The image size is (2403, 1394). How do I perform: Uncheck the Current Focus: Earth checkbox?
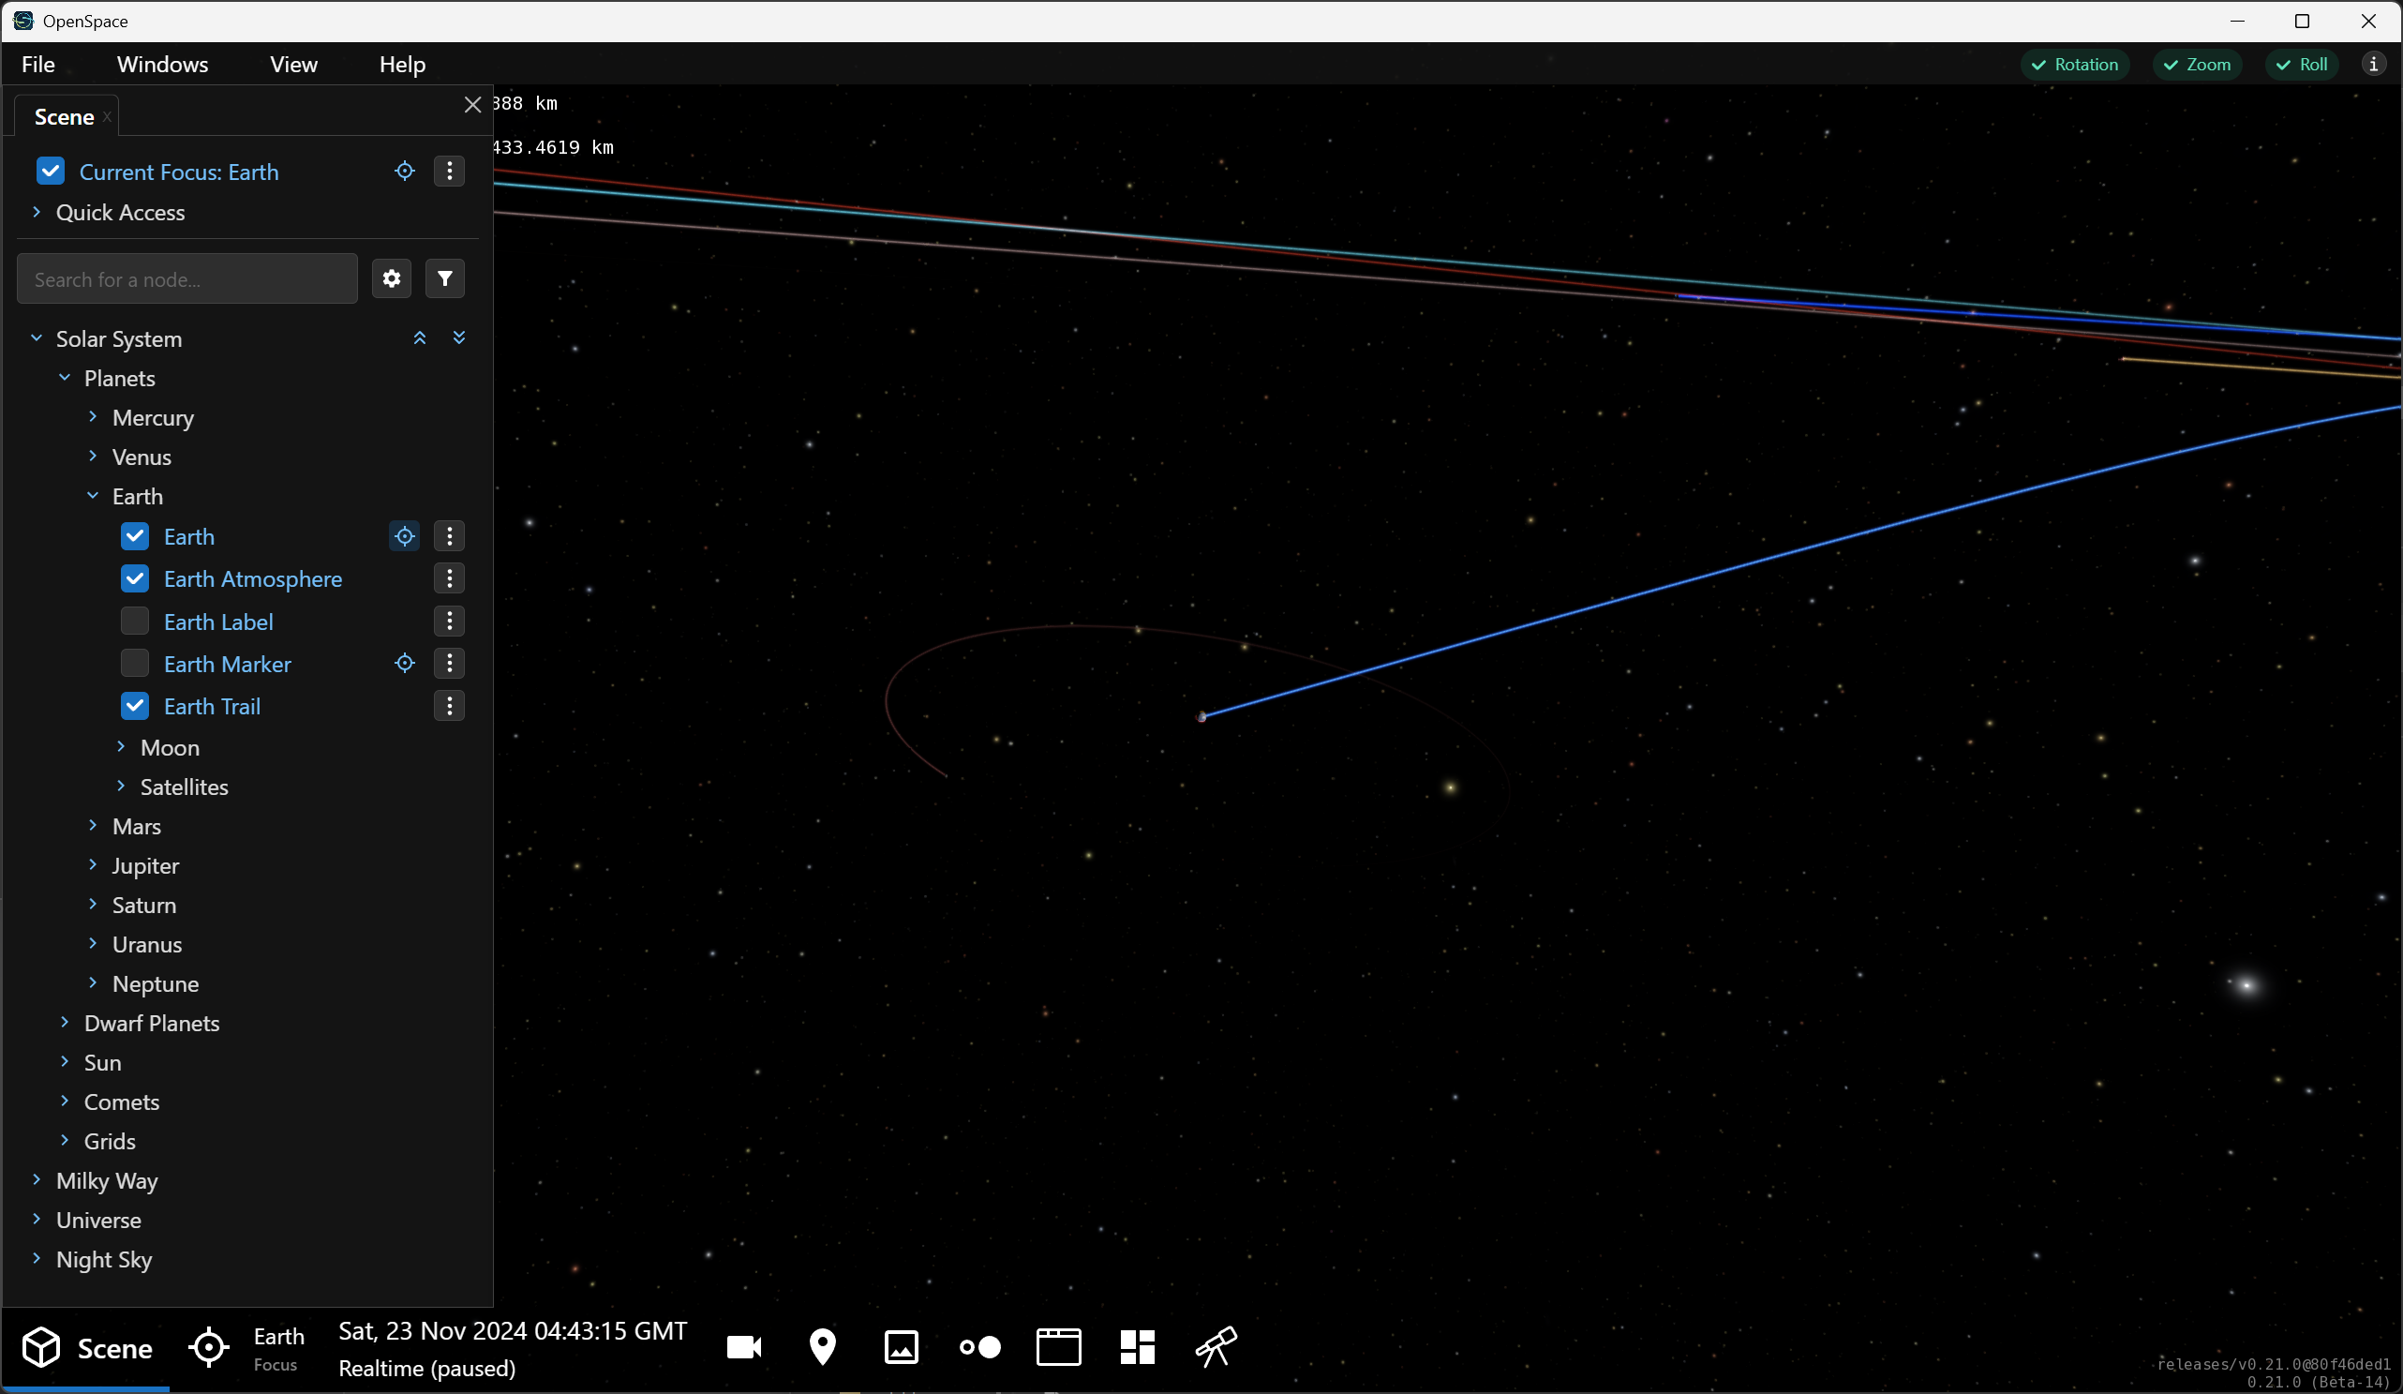(51, 171)
